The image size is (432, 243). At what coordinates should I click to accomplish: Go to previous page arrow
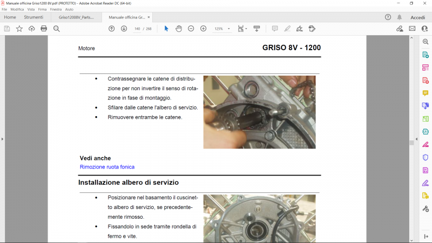click(x=112, y=29)
